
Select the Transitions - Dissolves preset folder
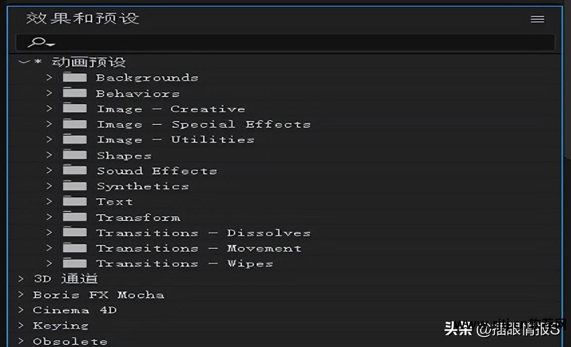coord(203,232)
